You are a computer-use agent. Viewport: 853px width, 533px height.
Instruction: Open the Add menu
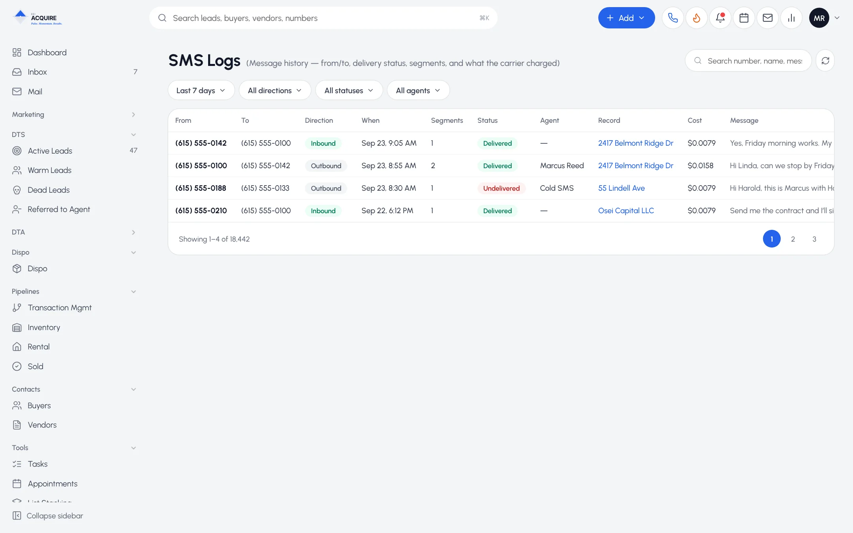tap(626, 18)
